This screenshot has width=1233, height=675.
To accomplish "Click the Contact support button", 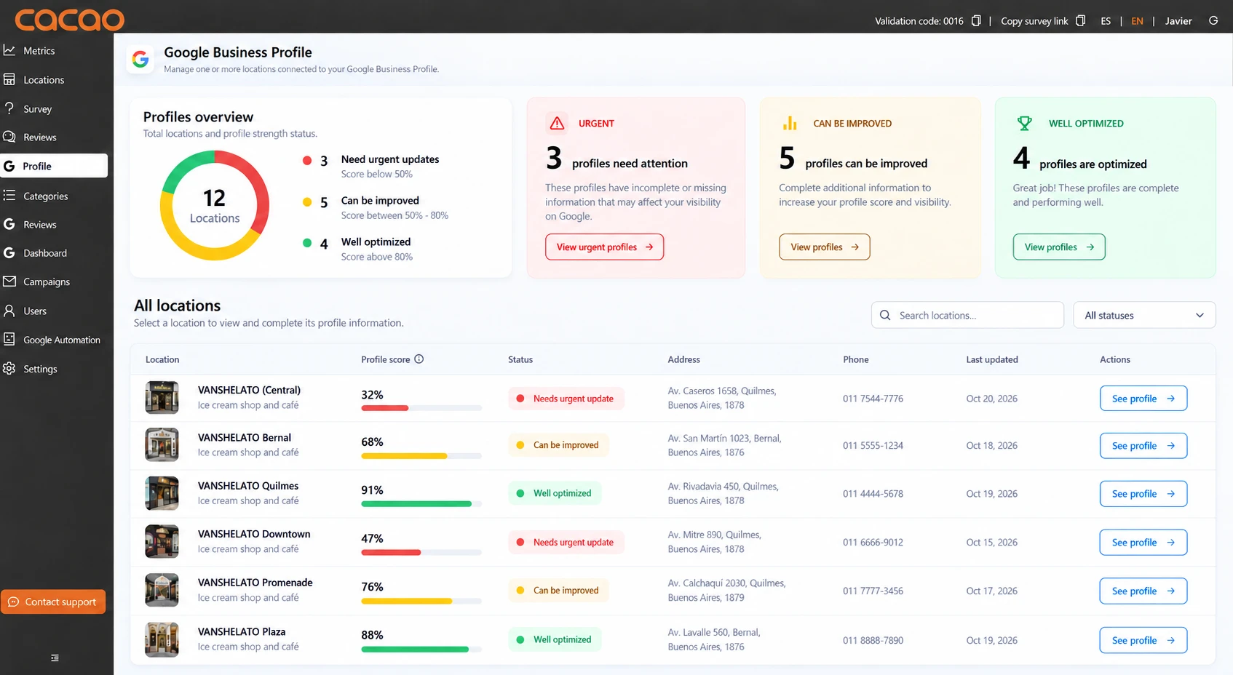I will point(53,602).
